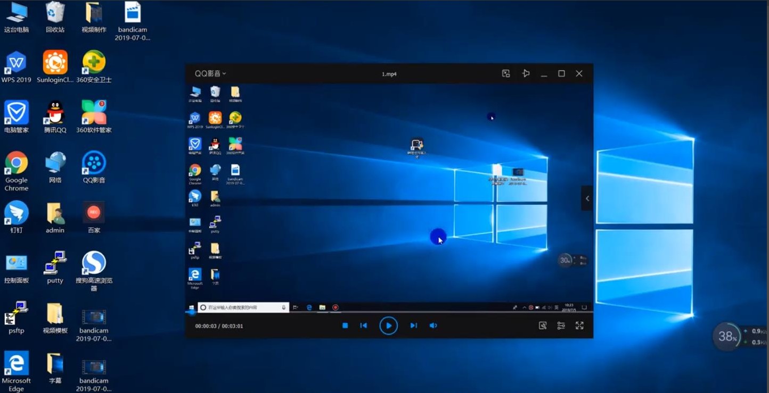Viewport: 769px width, 393px height.
Task: Open the 字幕 folder
Action: [x=55, y=369]
